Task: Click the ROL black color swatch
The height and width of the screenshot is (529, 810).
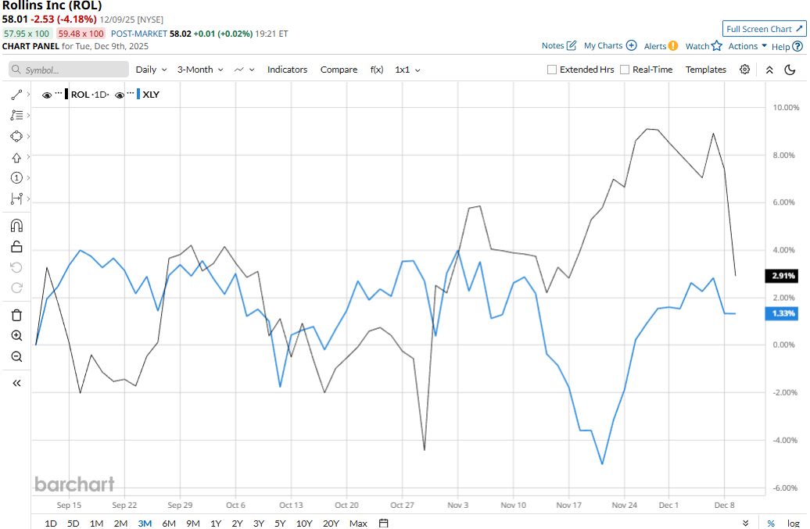Action: coord(66,94)
